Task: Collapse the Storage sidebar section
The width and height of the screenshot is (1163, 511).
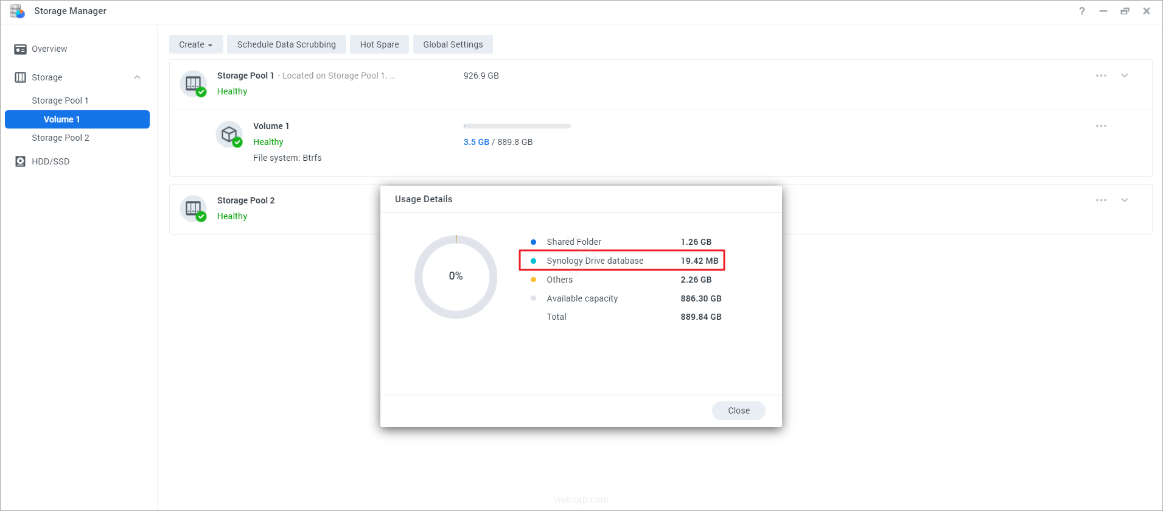Action: pos(137,77)
